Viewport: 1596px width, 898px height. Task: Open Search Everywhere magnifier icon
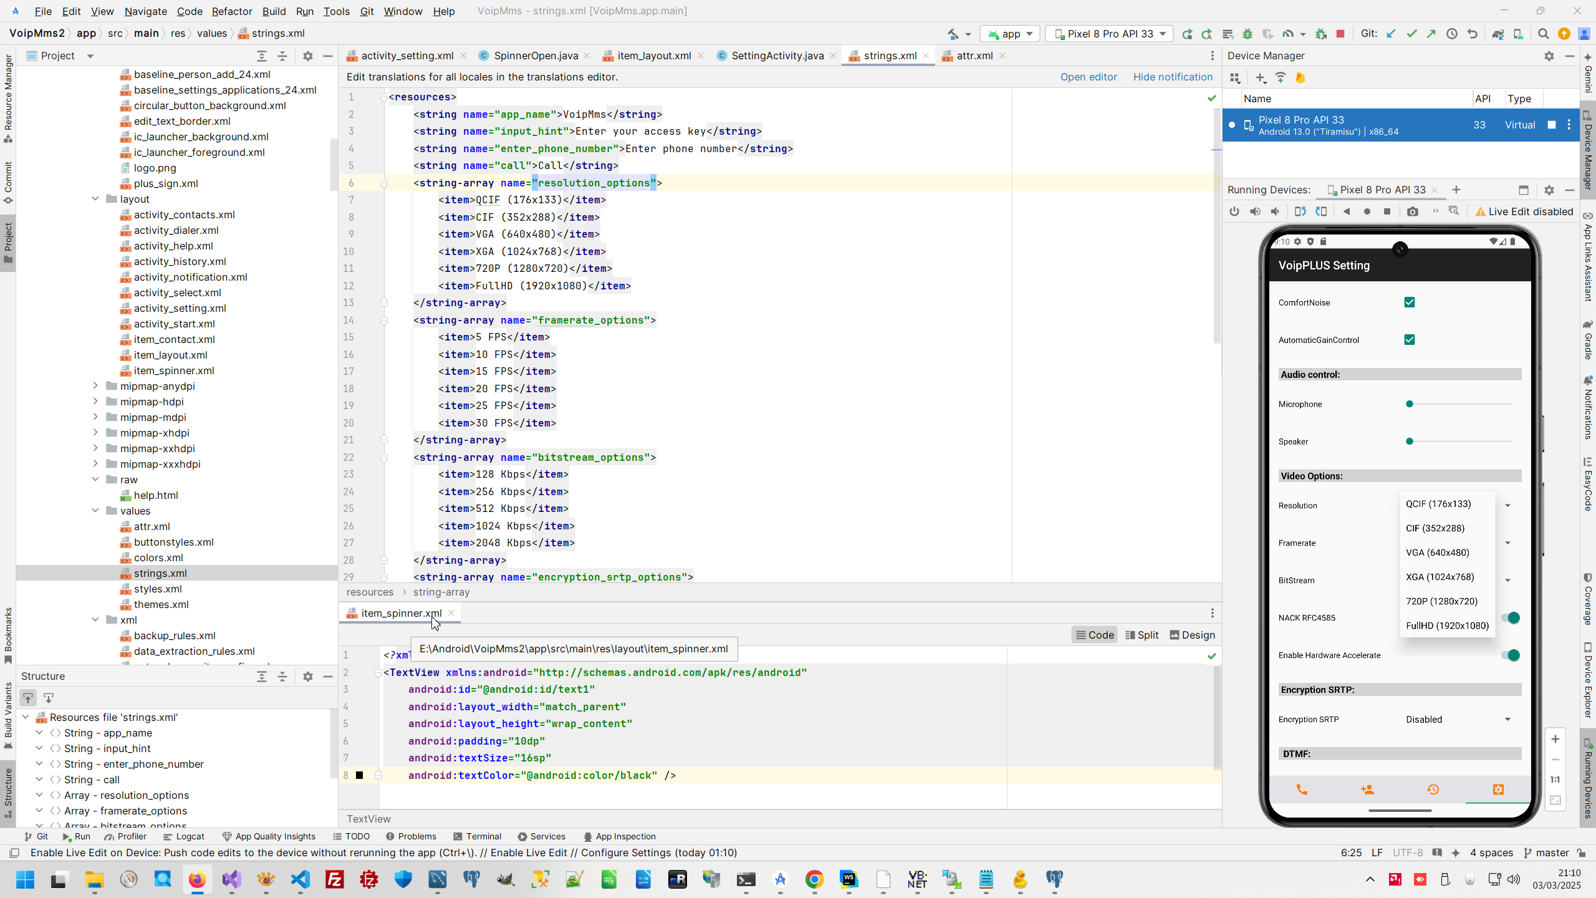tap(1543, 34)
